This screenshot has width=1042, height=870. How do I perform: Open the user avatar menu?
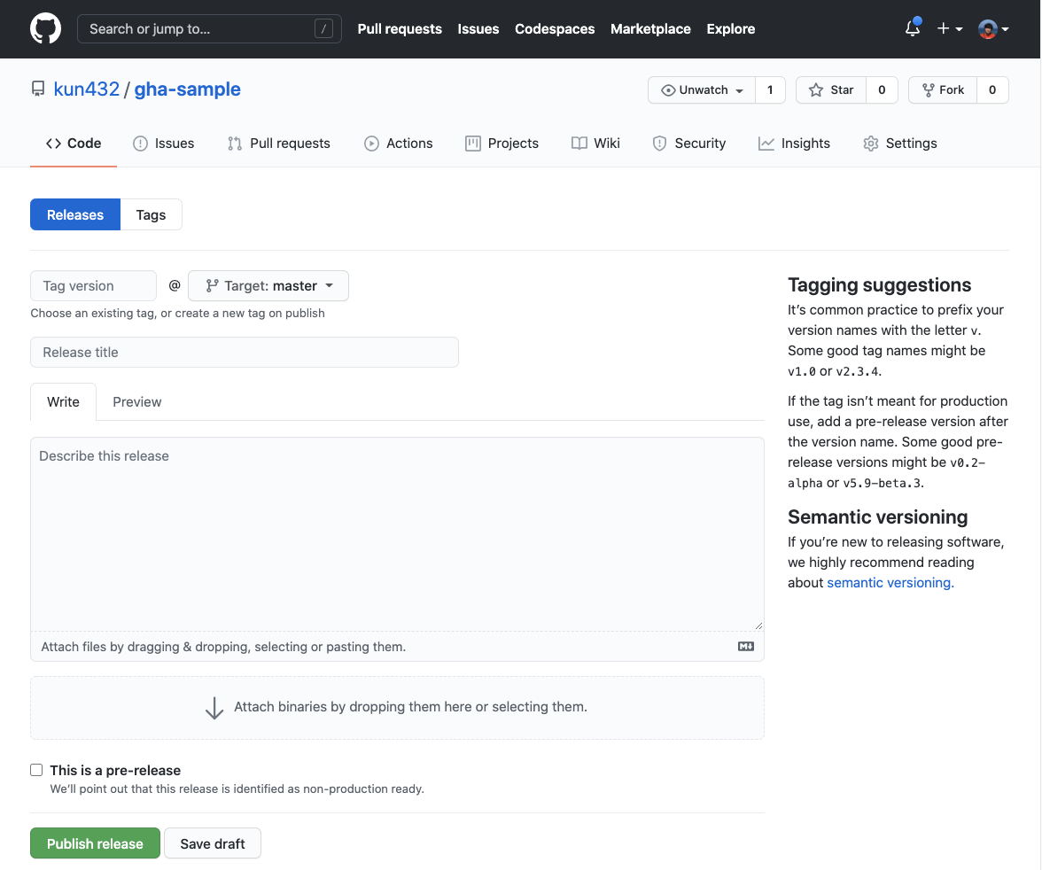[993, 29]
